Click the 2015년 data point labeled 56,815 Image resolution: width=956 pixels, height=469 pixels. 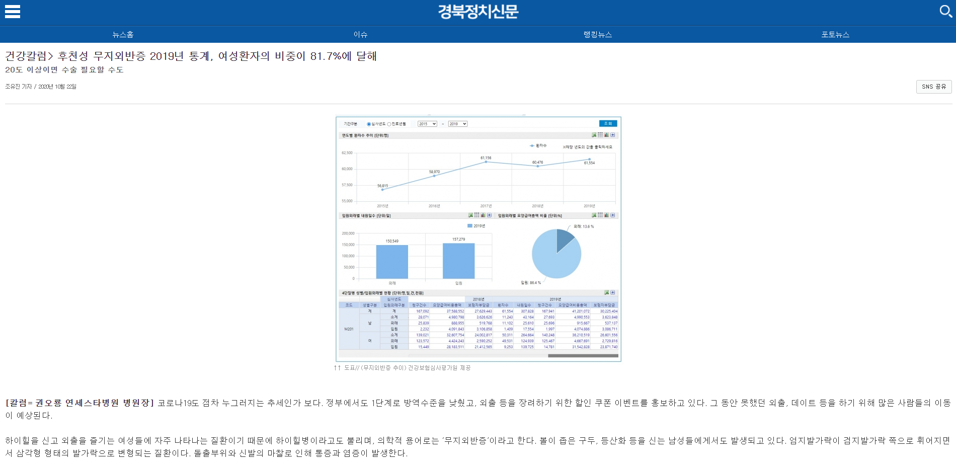[x=382, y=190]
